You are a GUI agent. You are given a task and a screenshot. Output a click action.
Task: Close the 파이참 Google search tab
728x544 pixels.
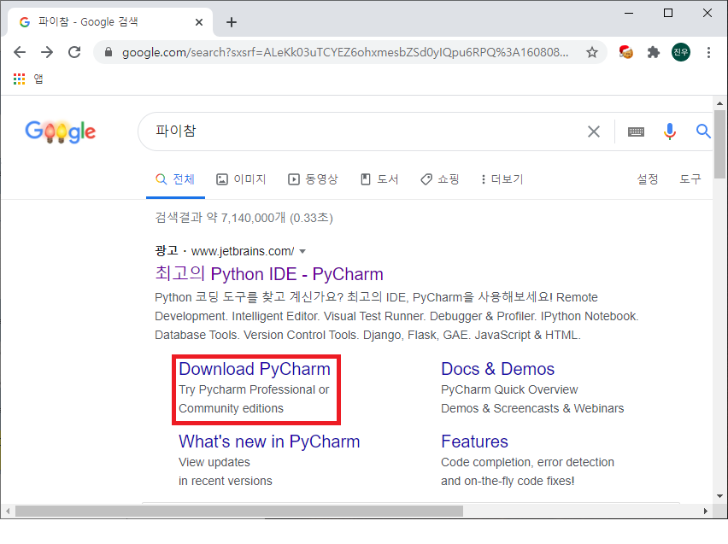tap(199, 22)
